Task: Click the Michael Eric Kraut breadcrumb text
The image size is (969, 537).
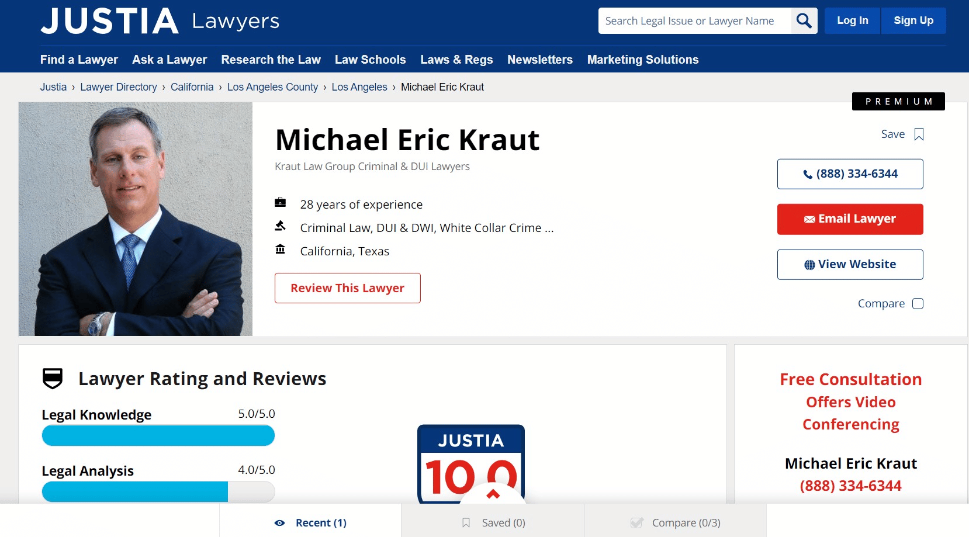Action: (442, 87)
